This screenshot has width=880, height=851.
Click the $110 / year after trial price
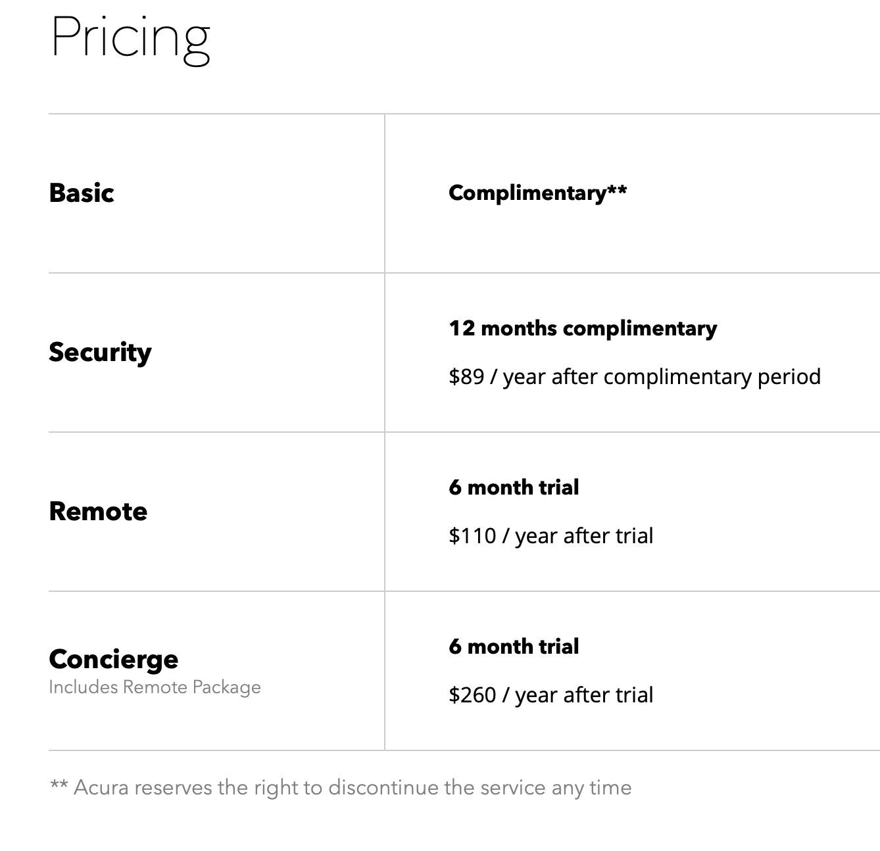(x=551, y=536)
